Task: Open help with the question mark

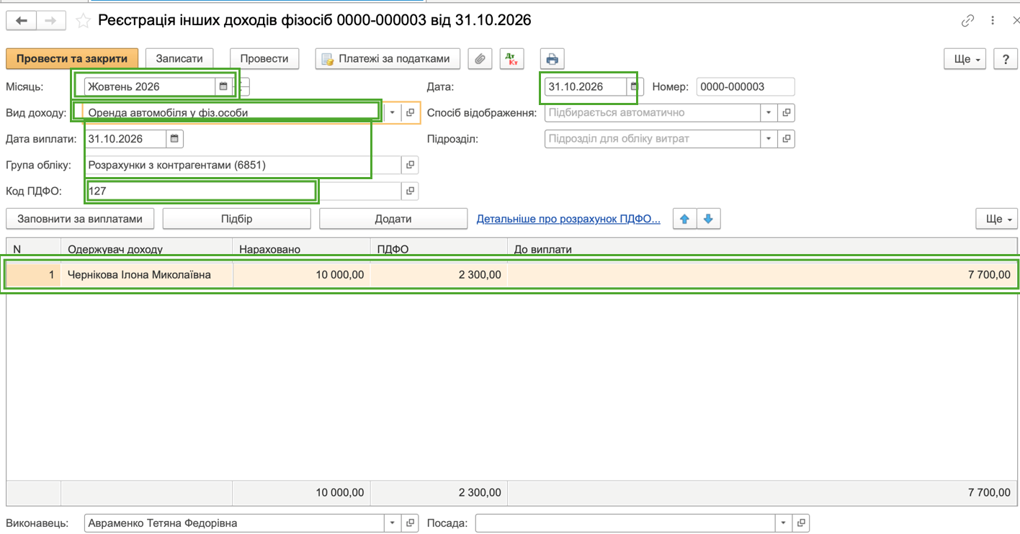Action: 1005,59
